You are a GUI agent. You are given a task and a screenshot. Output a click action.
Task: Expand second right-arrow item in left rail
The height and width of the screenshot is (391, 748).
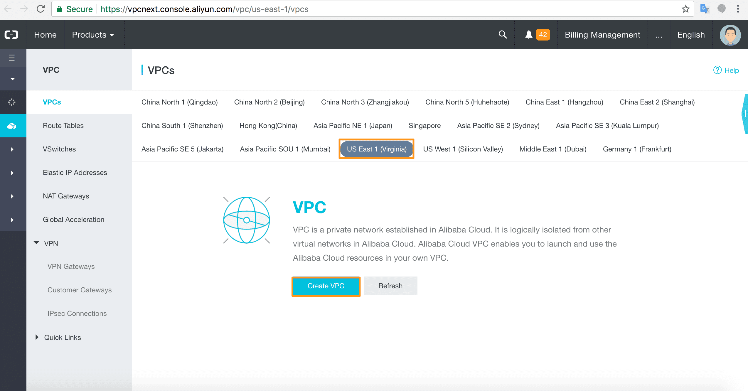[x=12, y=173]
